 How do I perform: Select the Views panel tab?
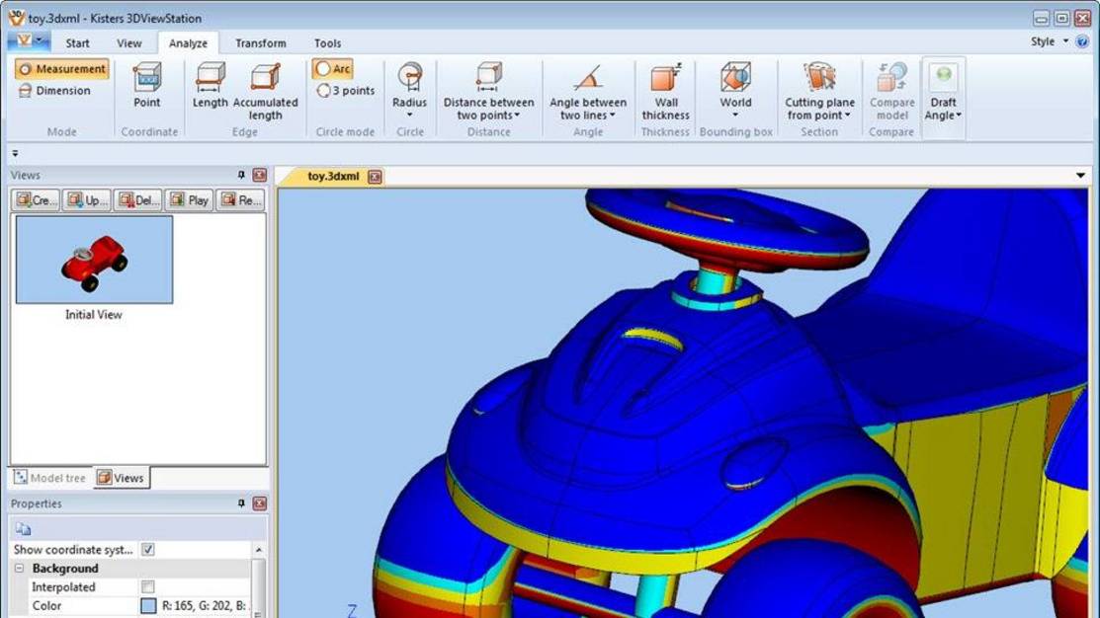click(x=121, y=478)
